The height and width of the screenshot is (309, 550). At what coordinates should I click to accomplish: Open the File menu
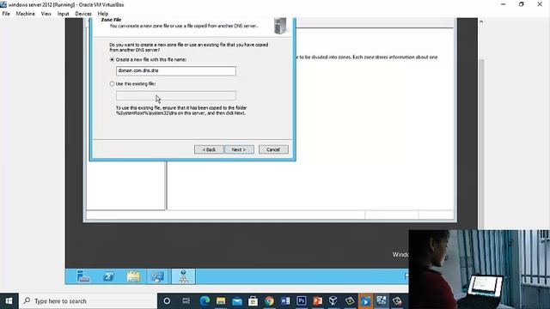tap(6, 14)
